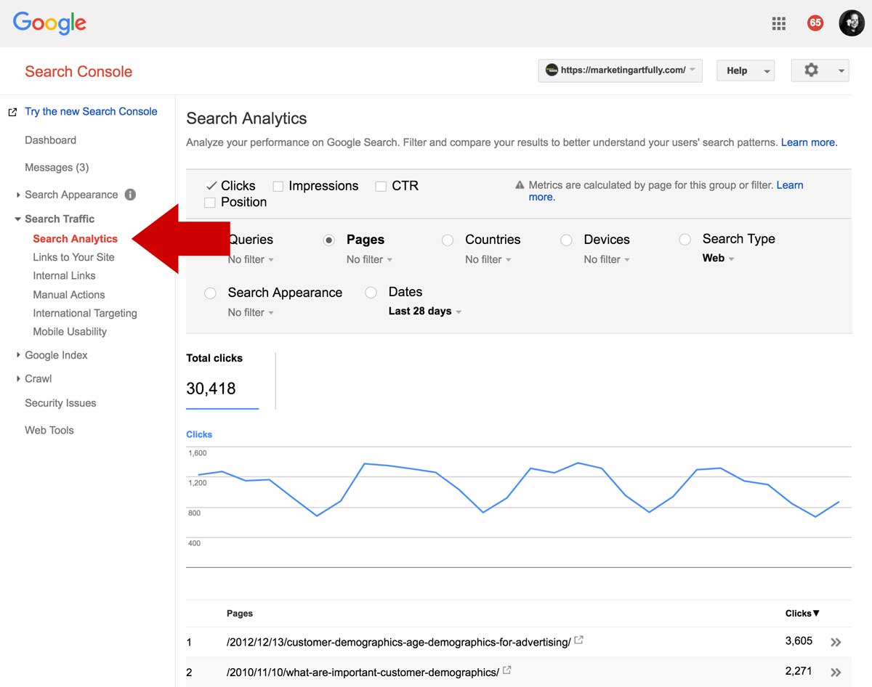872x687 pixels.
Task: Enable the Impressions checkbox
Action: pos(278,186)
